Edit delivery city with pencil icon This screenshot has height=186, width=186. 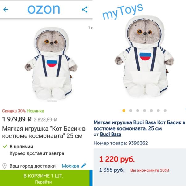[83, 166]
